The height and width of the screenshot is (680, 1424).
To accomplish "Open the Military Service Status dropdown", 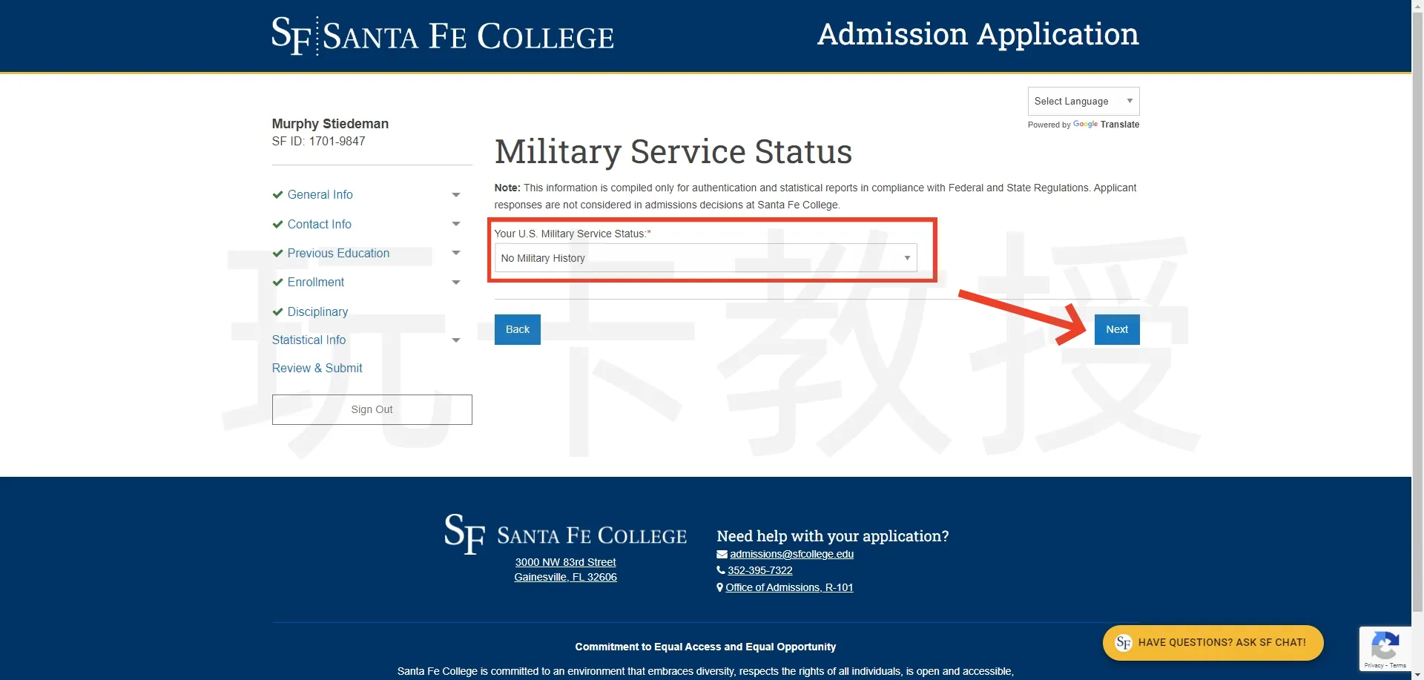I will click(x=705, y=258).
